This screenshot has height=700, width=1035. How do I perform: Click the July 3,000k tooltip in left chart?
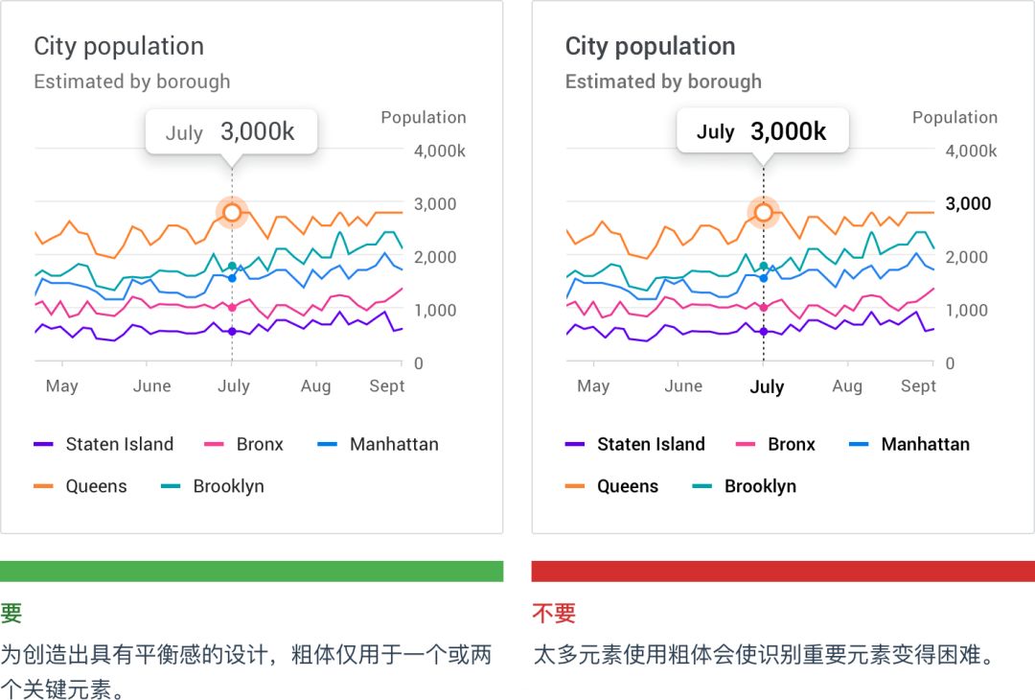tap(232, 132)
